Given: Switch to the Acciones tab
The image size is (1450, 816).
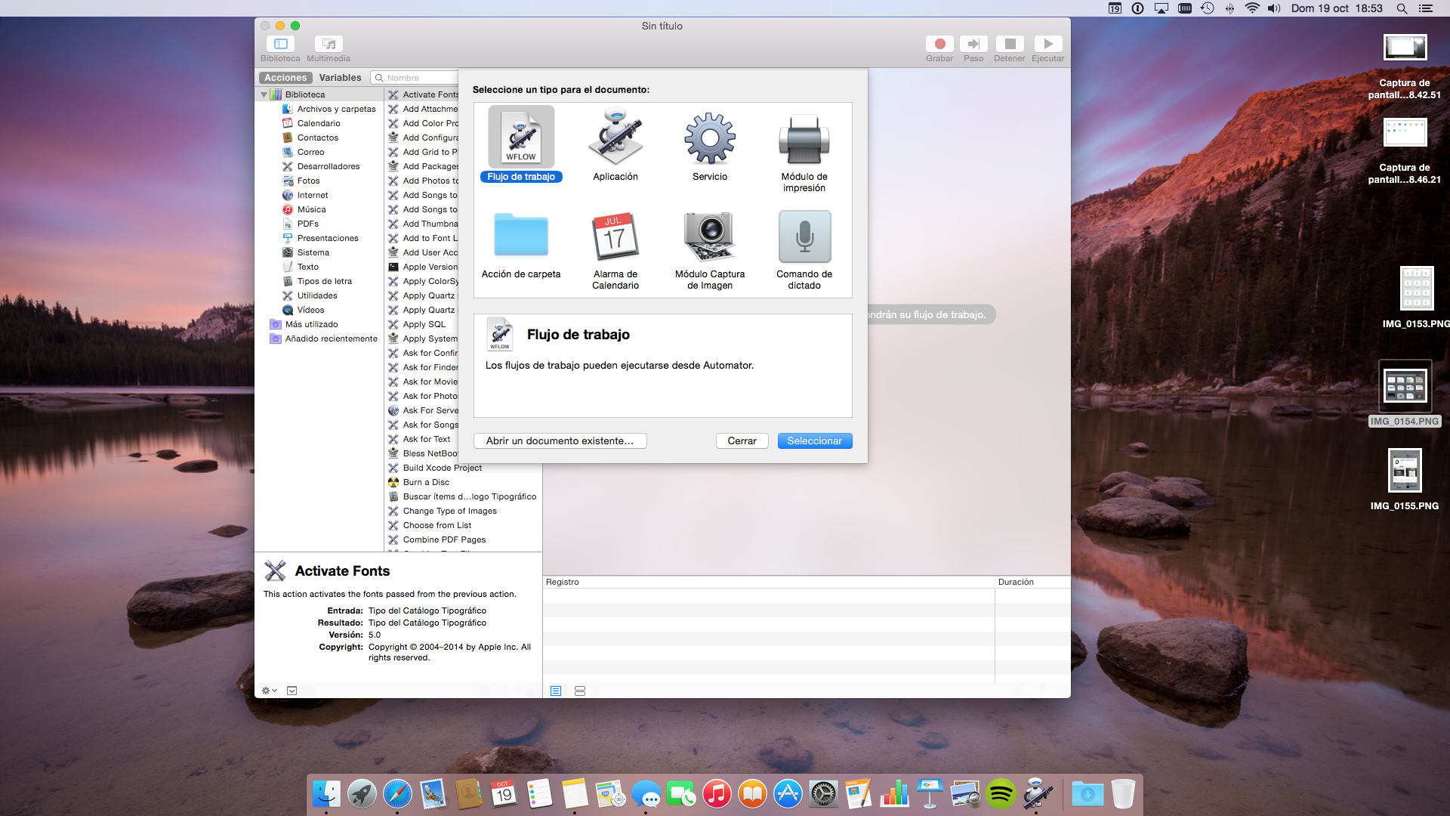Looking at the screenshot, I should (285, 78).
